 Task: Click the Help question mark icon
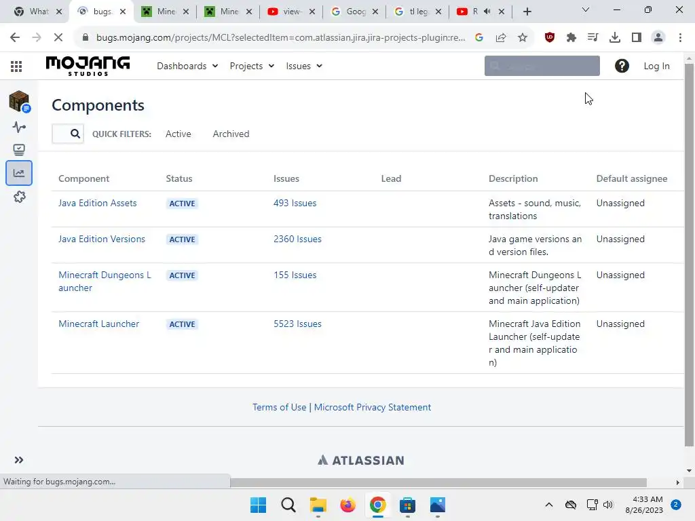tap(622, 66)
